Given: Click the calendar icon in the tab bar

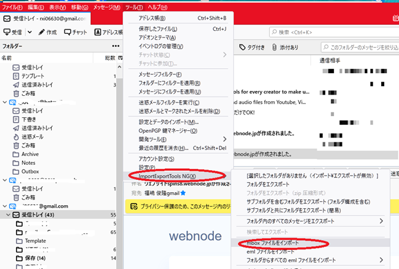Looking at the screenshot, I should (x=396, y=18).
